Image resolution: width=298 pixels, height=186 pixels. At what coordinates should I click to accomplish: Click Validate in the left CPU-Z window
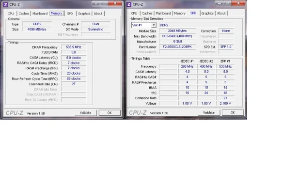click(85, 113)
